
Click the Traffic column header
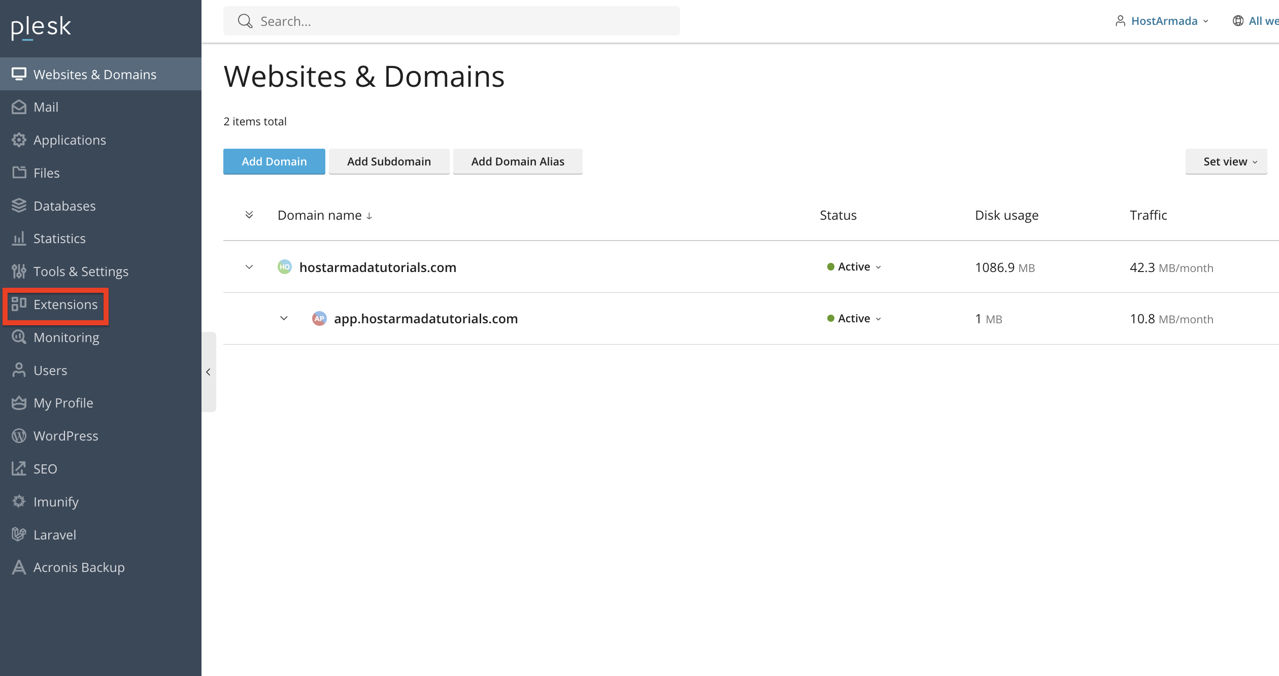pos(1148,215)
